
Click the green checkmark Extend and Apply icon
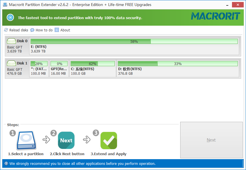point(109,140)
